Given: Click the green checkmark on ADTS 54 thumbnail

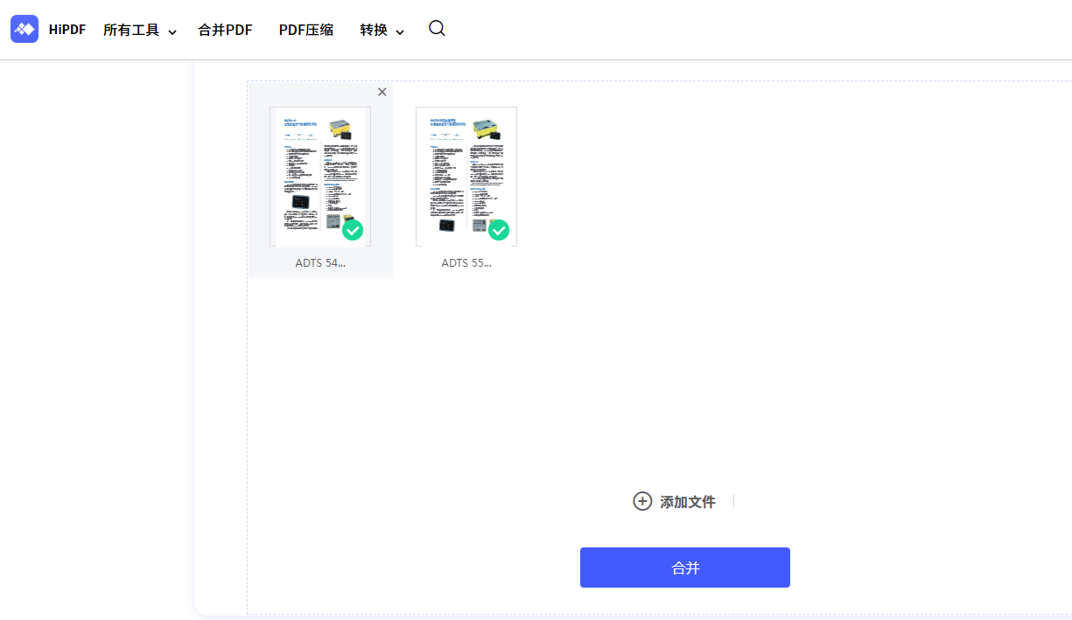Looking at the screenshot, I should tap(353, 230).
